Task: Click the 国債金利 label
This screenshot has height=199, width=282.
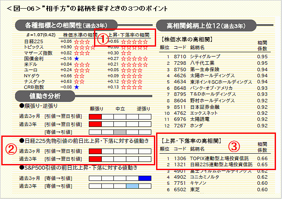Action: (x=34, y=59)
